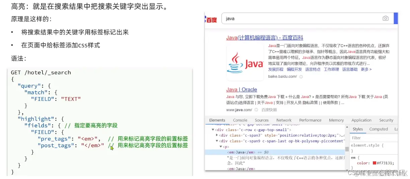Collapse the <p> node arrow
This screenshot has width=410, height=179.
pyautogui.click(x=220, y=147)
